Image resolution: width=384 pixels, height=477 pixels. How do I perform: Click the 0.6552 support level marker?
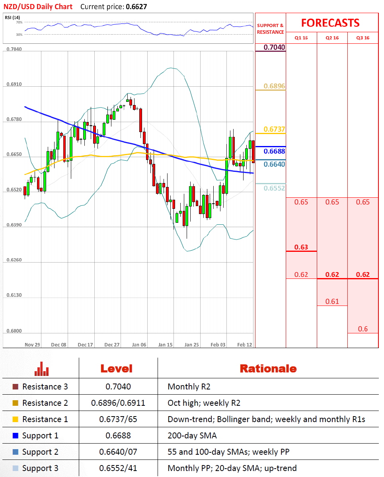tap(275, 188)
